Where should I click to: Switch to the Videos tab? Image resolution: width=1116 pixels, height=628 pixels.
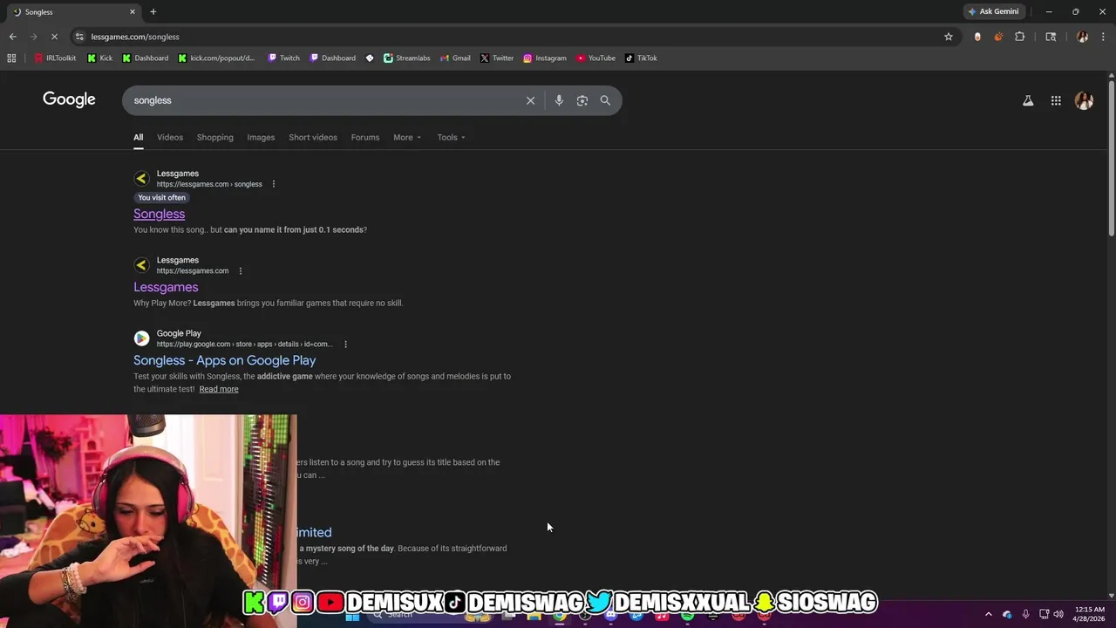click(x=170, y=137)
